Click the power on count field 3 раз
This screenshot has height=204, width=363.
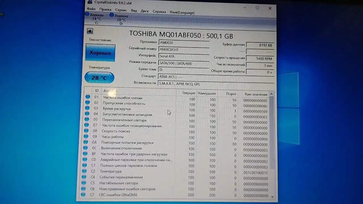260,65
